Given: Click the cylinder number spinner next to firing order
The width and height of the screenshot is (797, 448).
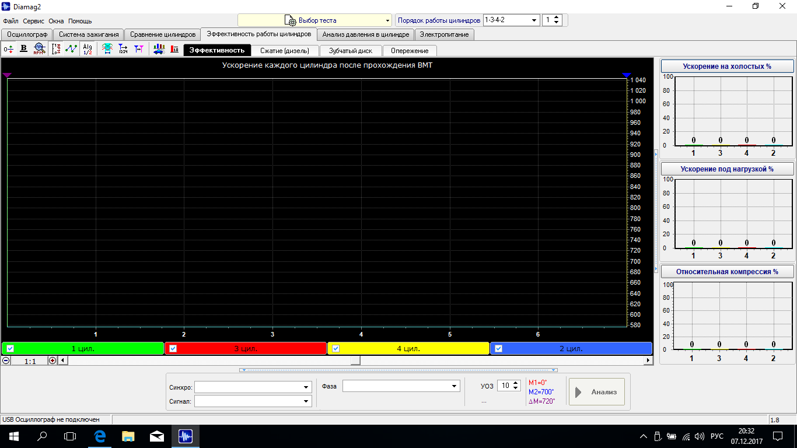Looking at the screenshot, I should [551, 20].
